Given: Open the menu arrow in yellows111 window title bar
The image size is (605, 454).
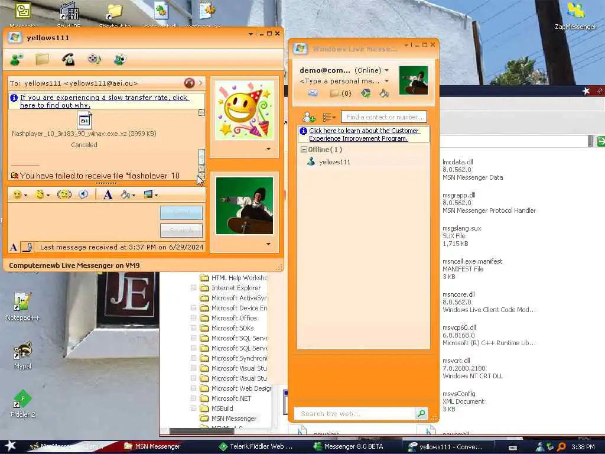Looking at the screenshot, I should (251, 34).
